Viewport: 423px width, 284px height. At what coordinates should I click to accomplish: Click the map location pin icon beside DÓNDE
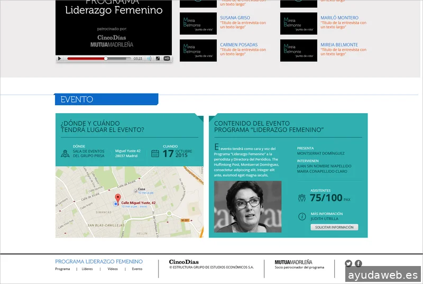[65, 153]
